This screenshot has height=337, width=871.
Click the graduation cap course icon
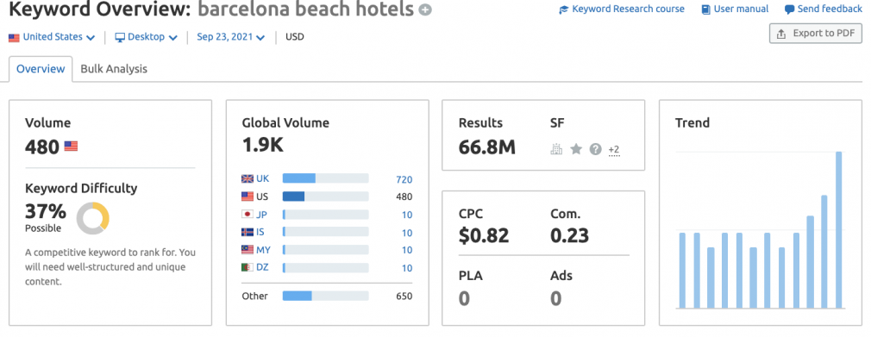click(x=564, y=9)
